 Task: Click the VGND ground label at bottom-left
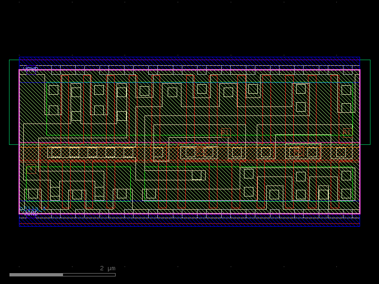click(x=29, y=213)
